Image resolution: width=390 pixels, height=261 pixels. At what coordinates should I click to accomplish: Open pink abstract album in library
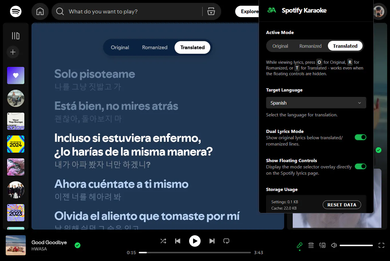pyautogui.click(x=16, y=167)
